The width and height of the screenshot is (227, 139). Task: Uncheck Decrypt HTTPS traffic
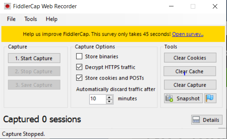click(x=79, y=67)
